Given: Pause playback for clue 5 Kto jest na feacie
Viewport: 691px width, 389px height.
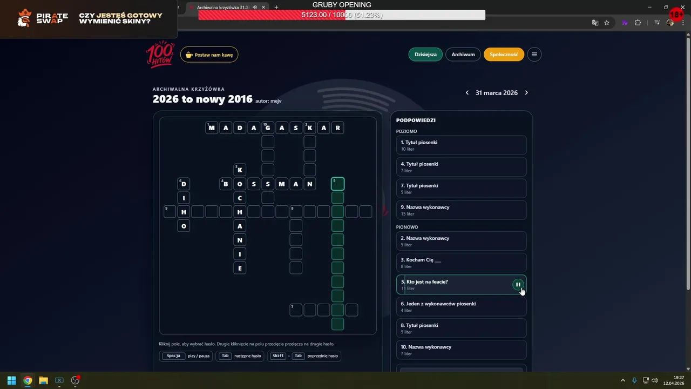Looking at the screenshot, I should click(x=518, y=285).
